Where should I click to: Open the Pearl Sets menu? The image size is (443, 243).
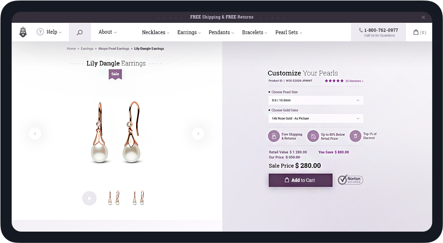[288, 32]
